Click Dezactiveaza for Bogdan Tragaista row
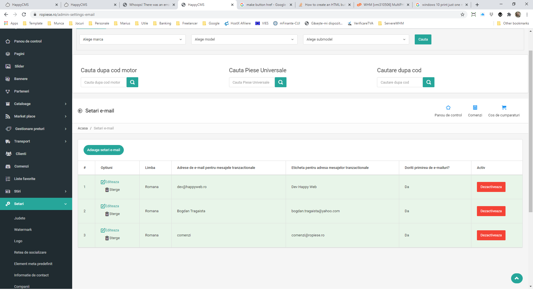The width and height of the screenshot is (533, 300). click(491, 211)
